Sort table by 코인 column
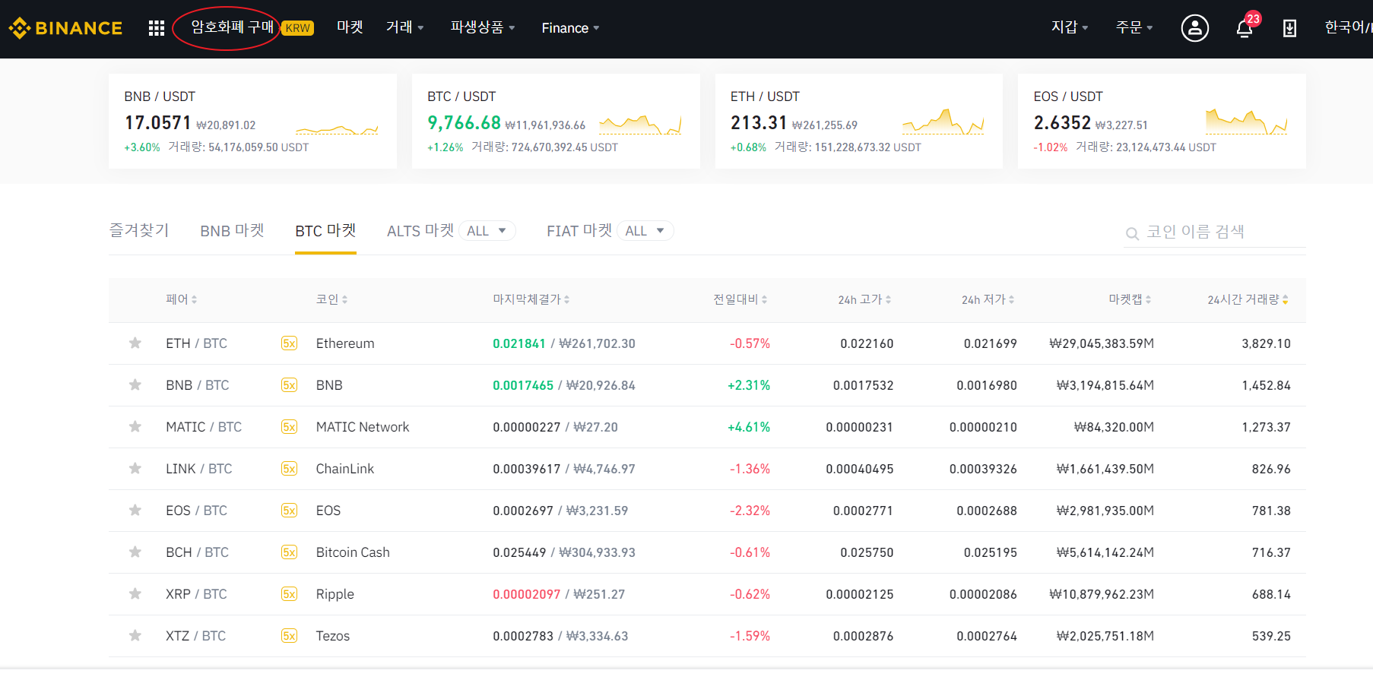Viewport: 1373px width, 680px height. point(331,299)
